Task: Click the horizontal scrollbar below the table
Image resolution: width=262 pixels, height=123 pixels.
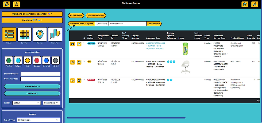Action: (126, 118)
